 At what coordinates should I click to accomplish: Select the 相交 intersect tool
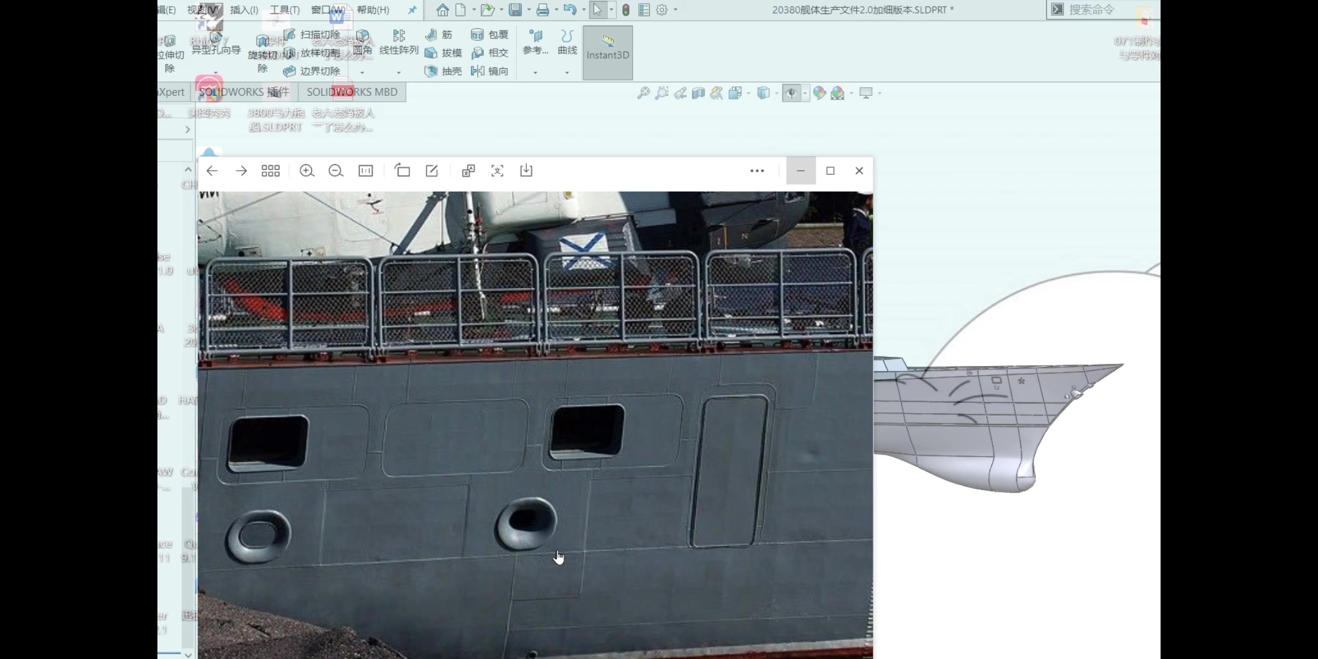[x=489, y=53]
